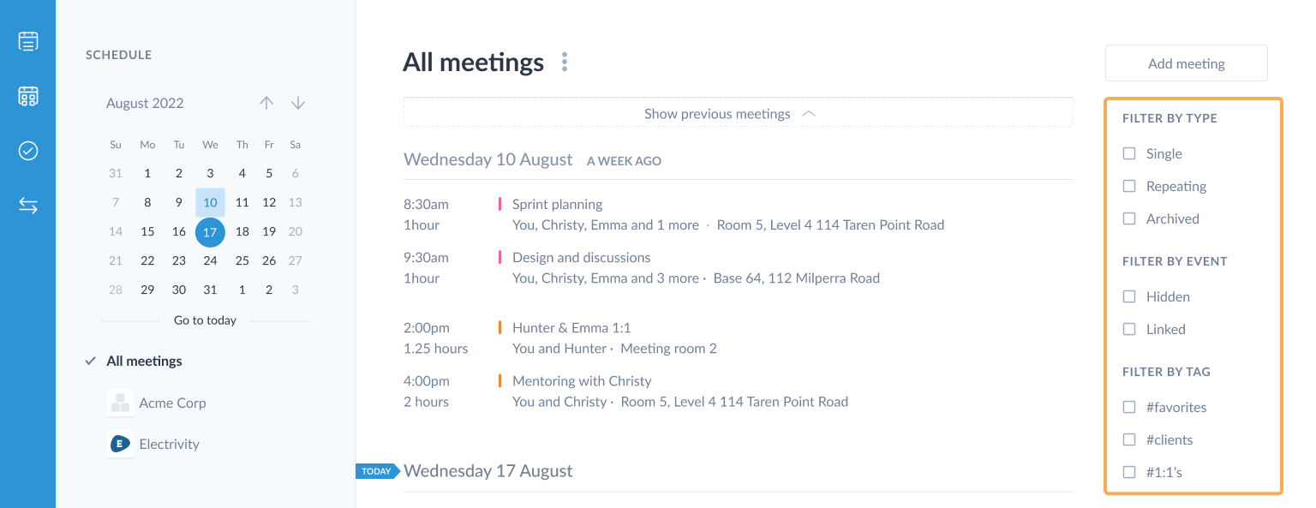Open the three-dot menu beside All meetings
Screen dimensions: 1316x508
[x=564, y=63]
